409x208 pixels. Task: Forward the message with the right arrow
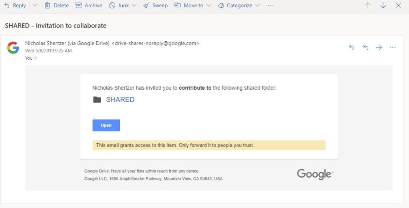pyautogui.click(x=379, y=47)
